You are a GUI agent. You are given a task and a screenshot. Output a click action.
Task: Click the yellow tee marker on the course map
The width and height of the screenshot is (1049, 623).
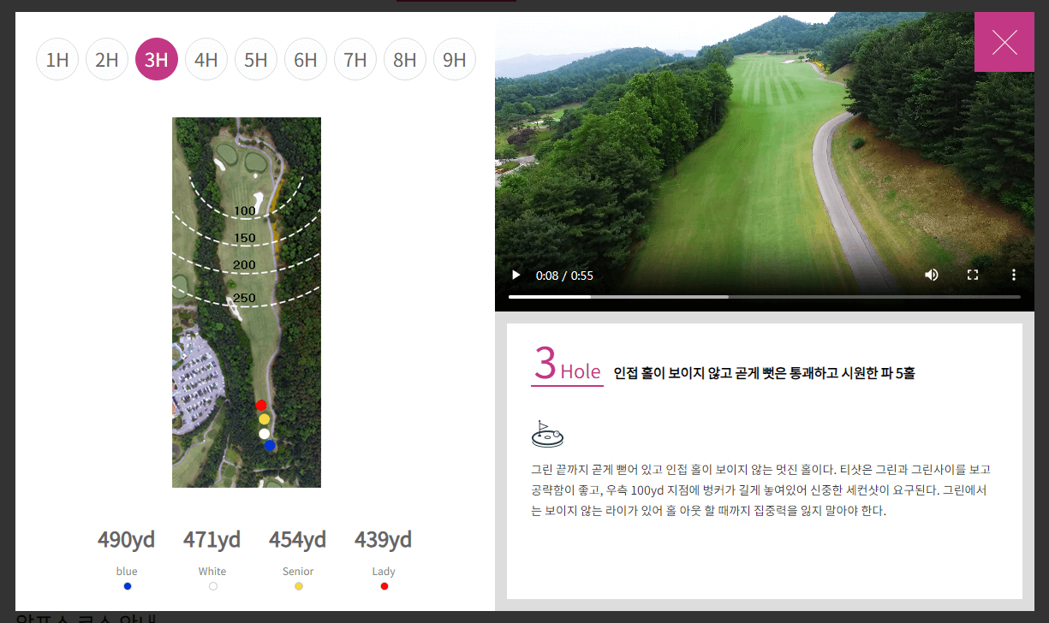click(265, 418)
